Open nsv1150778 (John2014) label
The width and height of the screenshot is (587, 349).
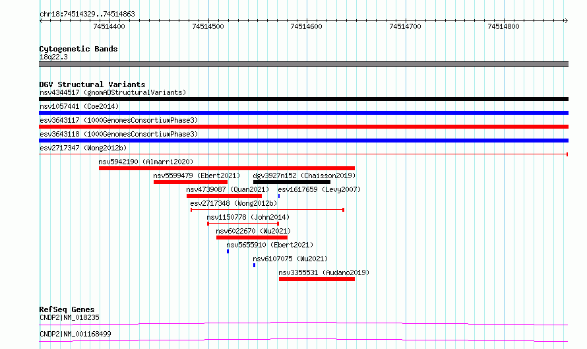(248, 217)
